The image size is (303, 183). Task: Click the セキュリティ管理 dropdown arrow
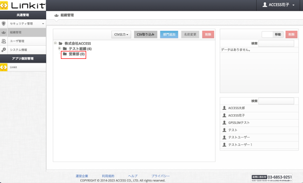click(x=43, y=24)
